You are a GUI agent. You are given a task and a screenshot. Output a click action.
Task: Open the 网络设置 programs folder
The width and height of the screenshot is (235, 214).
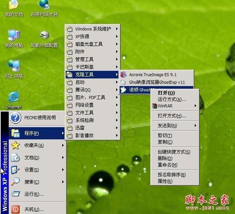(92, 105)
